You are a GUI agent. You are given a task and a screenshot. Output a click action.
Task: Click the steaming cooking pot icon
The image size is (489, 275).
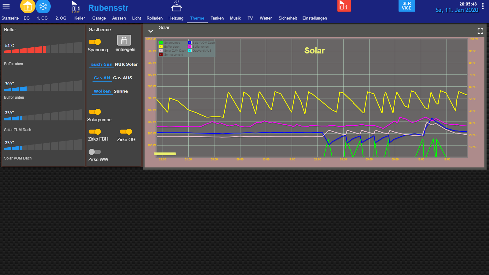pyautogui.click(x=177, y=6)
